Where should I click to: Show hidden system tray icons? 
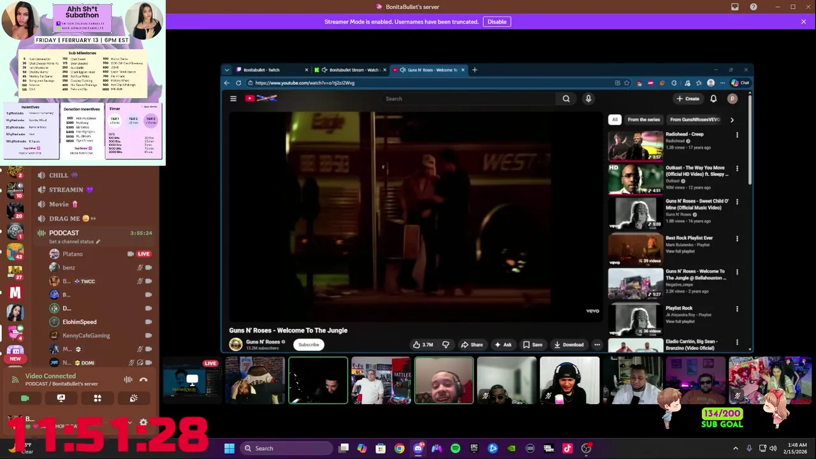pos(735,448)
